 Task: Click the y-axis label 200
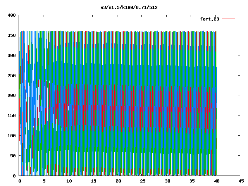12,95
